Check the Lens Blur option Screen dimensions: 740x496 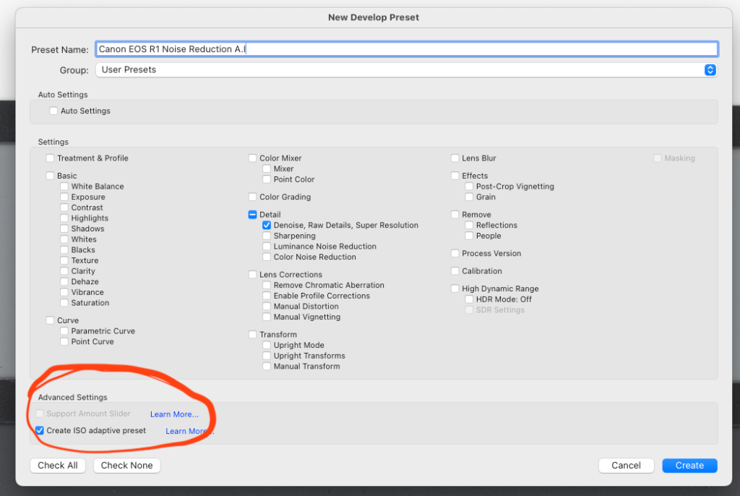tap(455, 158)
